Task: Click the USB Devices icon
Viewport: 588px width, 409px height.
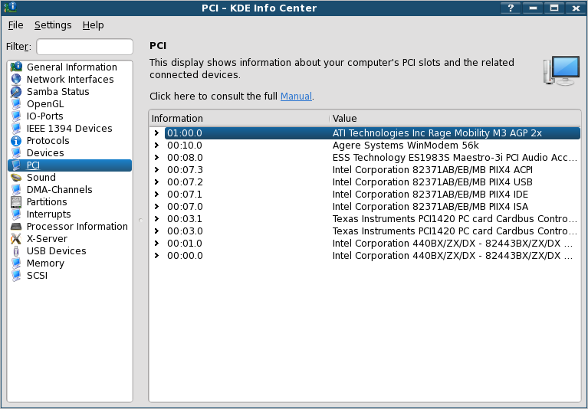Action: [16, 251]
